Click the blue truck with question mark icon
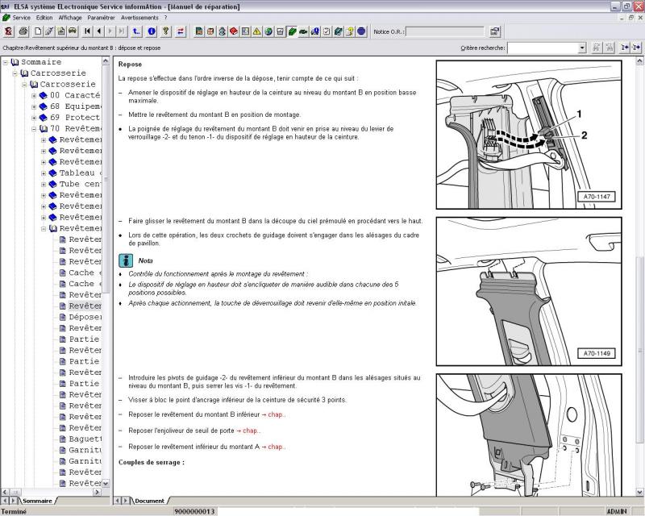This screenshot has height=516, width=645. coord(314,31)
